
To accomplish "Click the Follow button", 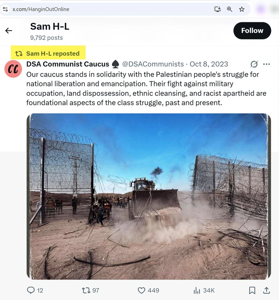I will click(x=252, y=31).
